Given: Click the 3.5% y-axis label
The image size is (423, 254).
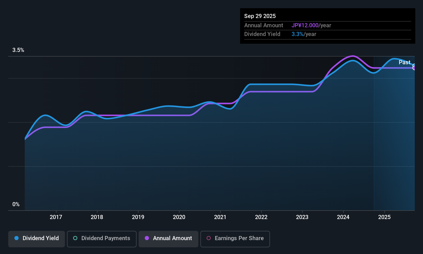Looking at the screenshot, I should (x=18, y=50).
